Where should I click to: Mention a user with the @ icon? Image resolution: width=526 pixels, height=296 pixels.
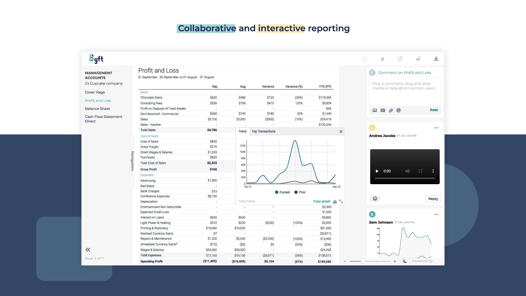[x=398, y=110]
